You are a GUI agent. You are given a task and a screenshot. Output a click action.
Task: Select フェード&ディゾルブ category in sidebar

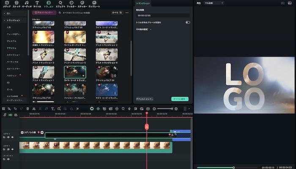coord(14,34)
